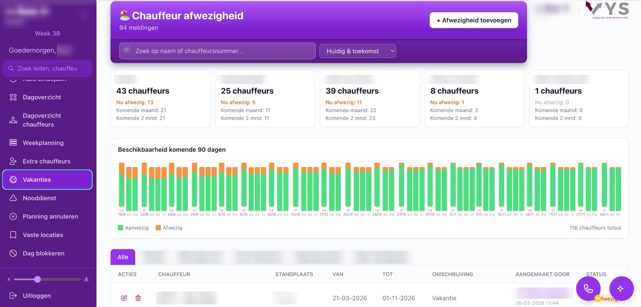Adjust the font size slider handle
Screen dimensions: 641x307
(37, 280)
